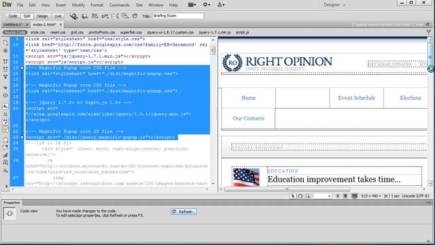
Task: Switch to Code view button
Action: tap(12, 16)
